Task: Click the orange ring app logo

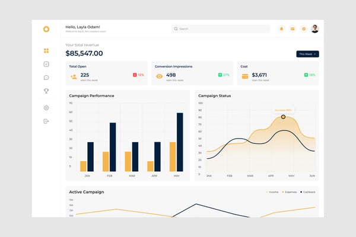Action: click(46, 29)
